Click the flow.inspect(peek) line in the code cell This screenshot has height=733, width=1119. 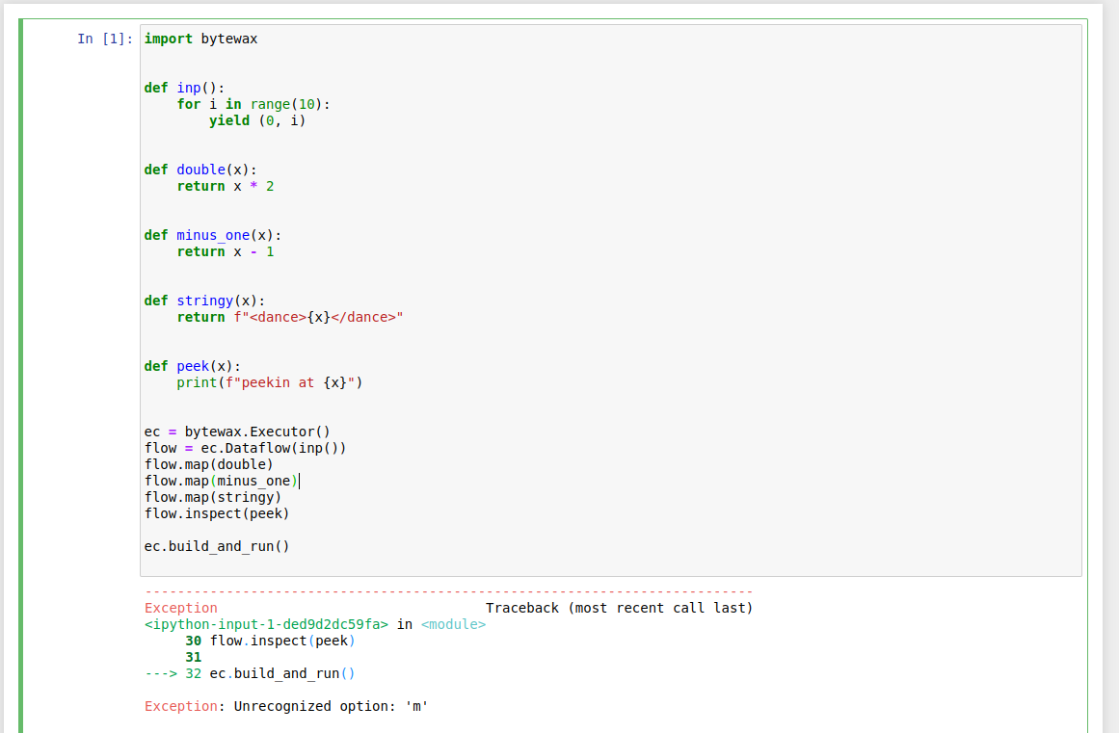coord(217,514)
